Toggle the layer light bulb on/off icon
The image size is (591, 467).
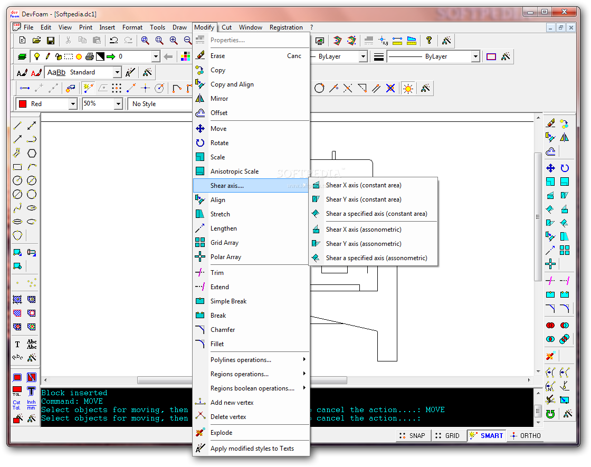pyautogui.click(x=36, y=56)
